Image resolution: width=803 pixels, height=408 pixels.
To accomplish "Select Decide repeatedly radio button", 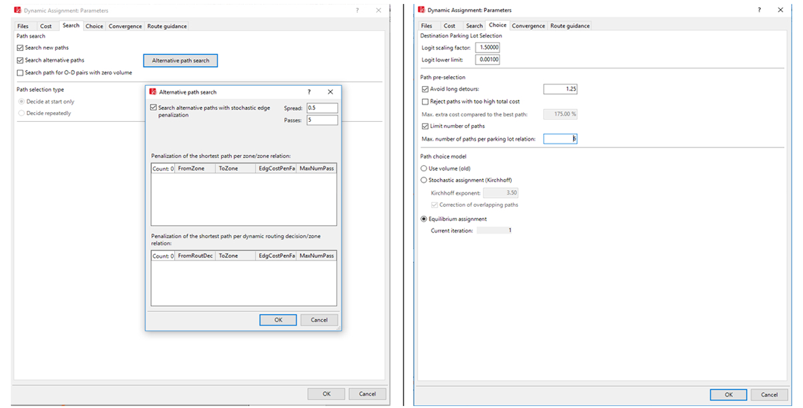I will click(21, 113).
